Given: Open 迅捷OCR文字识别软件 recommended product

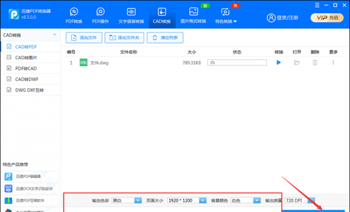Looking at the screenshot, I should pos(30,188).
